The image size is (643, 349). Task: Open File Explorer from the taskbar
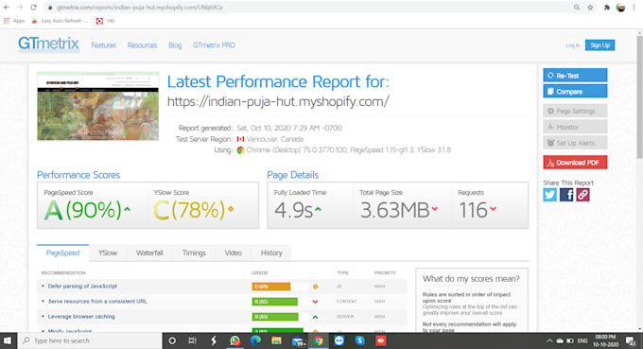coord(276,340)
